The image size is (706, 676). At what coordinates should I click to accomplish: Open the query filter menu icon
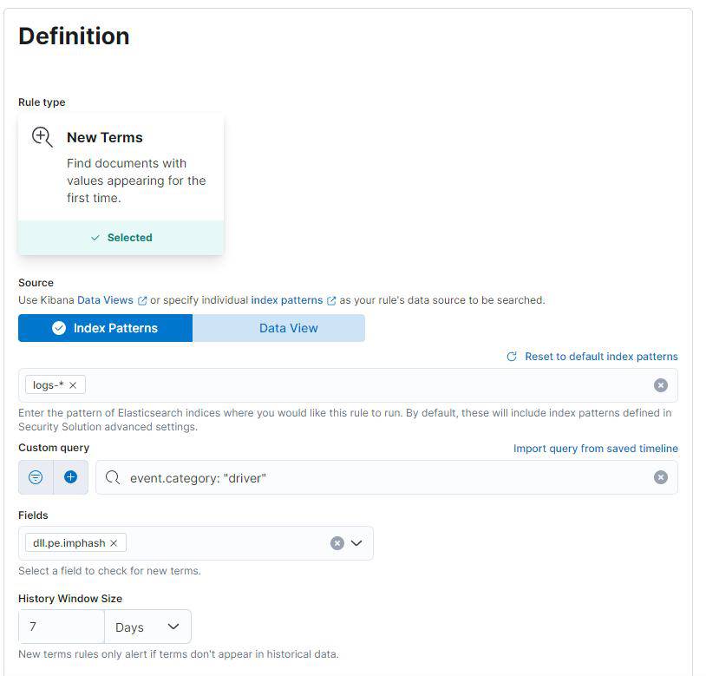(x=36, y=477)
